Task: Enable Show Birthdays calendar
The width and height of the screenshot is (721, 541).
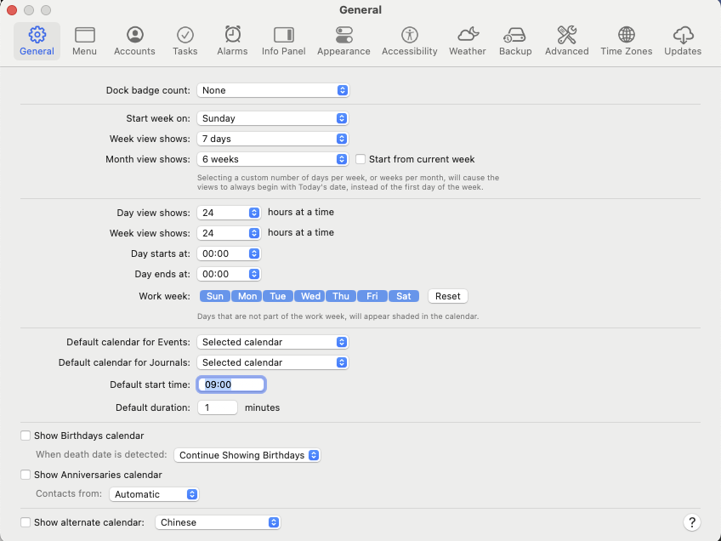Action: 26,435
